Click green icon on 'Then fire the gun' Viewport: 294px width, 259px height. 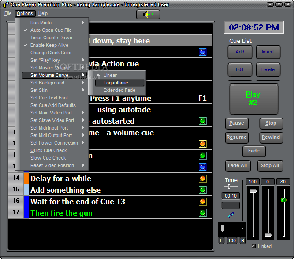pyautogui.click(x=202, y=213)
